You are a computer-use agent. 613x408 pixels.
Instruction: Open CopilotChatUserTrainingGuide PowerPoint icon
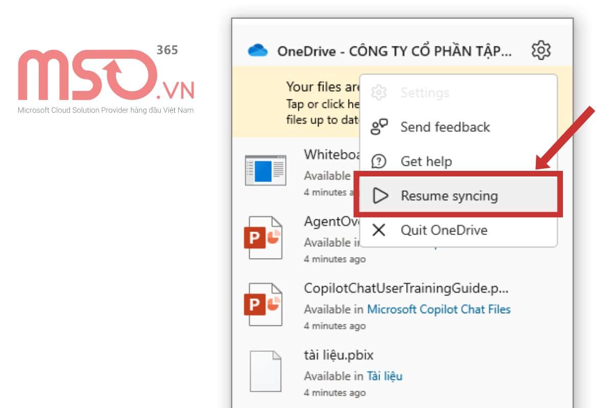263,304
